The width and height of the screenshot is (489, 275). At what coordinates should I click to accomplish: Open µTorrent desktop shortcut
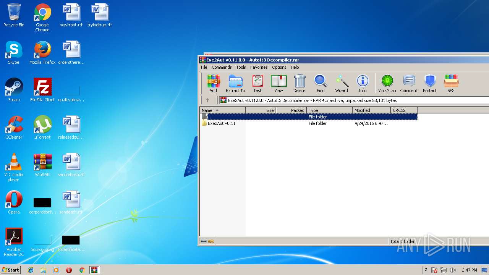(42, 128)
